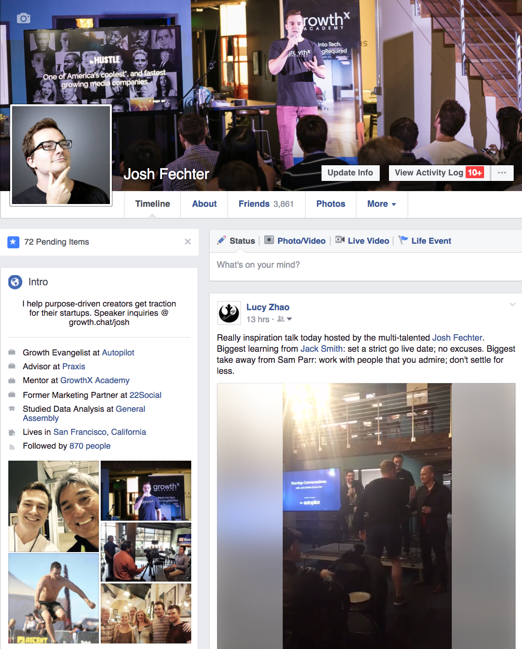Open the shirtless jumping man photo

54,598
